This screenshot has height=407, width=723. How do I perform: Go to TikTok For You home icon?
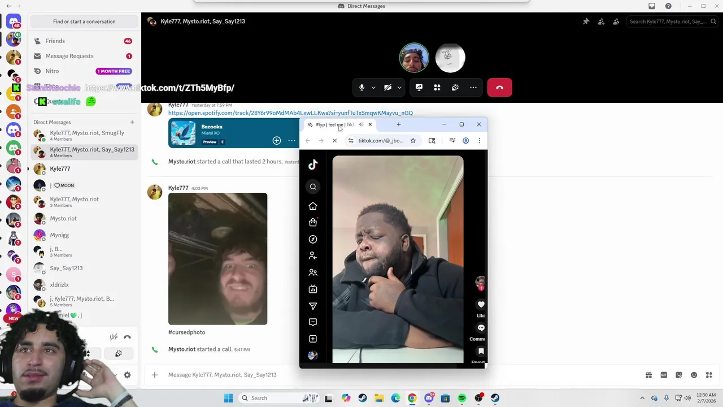pos(313,206)
